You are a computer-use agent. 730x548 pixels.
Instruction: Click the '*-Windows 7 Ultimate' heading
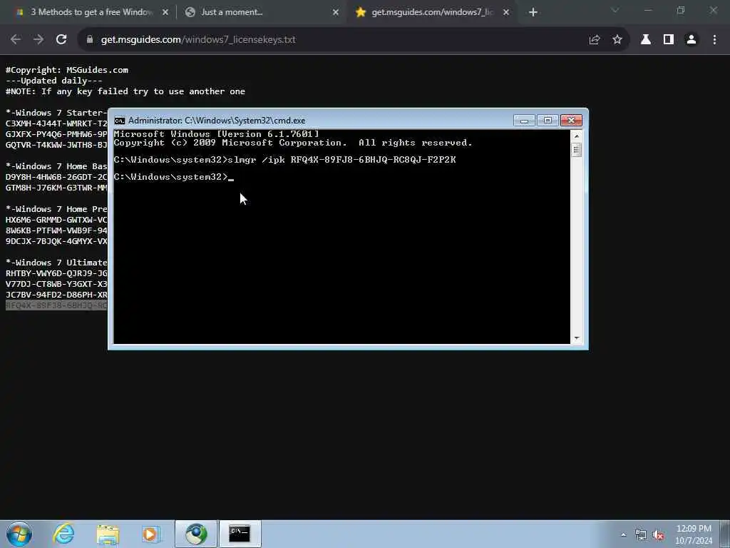pos(56,263)
